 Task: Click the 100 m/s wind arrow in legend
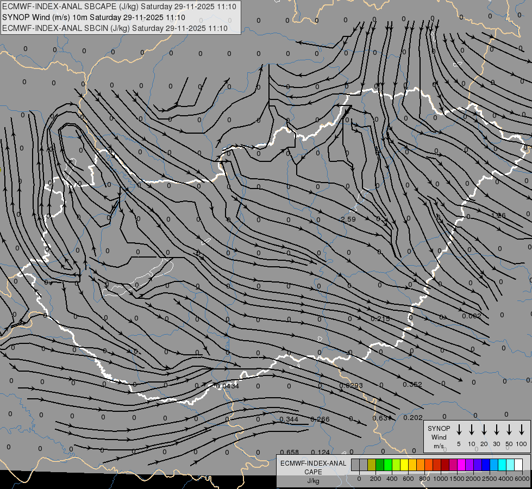(522, 429)
